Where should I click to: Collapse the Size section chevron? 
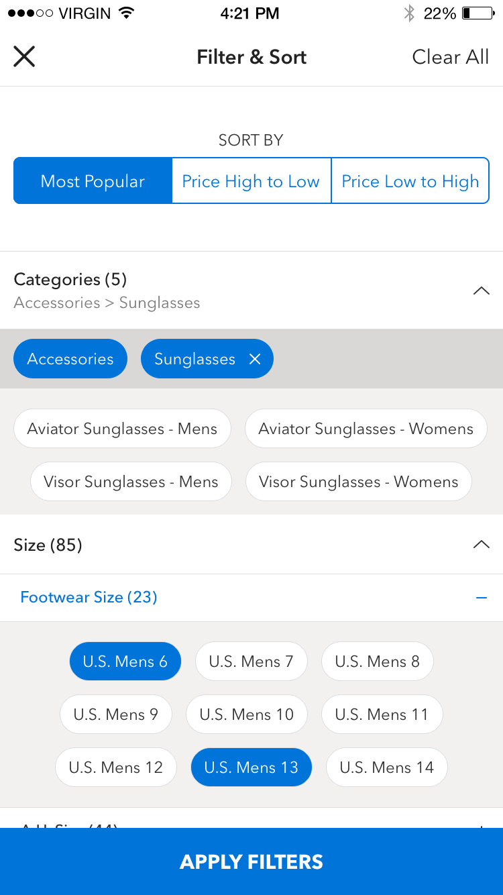pyautogui.click(x=481, y=545)
